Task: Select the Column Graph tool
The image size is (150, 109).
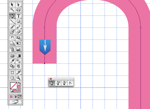Action: tap(18, 49)
